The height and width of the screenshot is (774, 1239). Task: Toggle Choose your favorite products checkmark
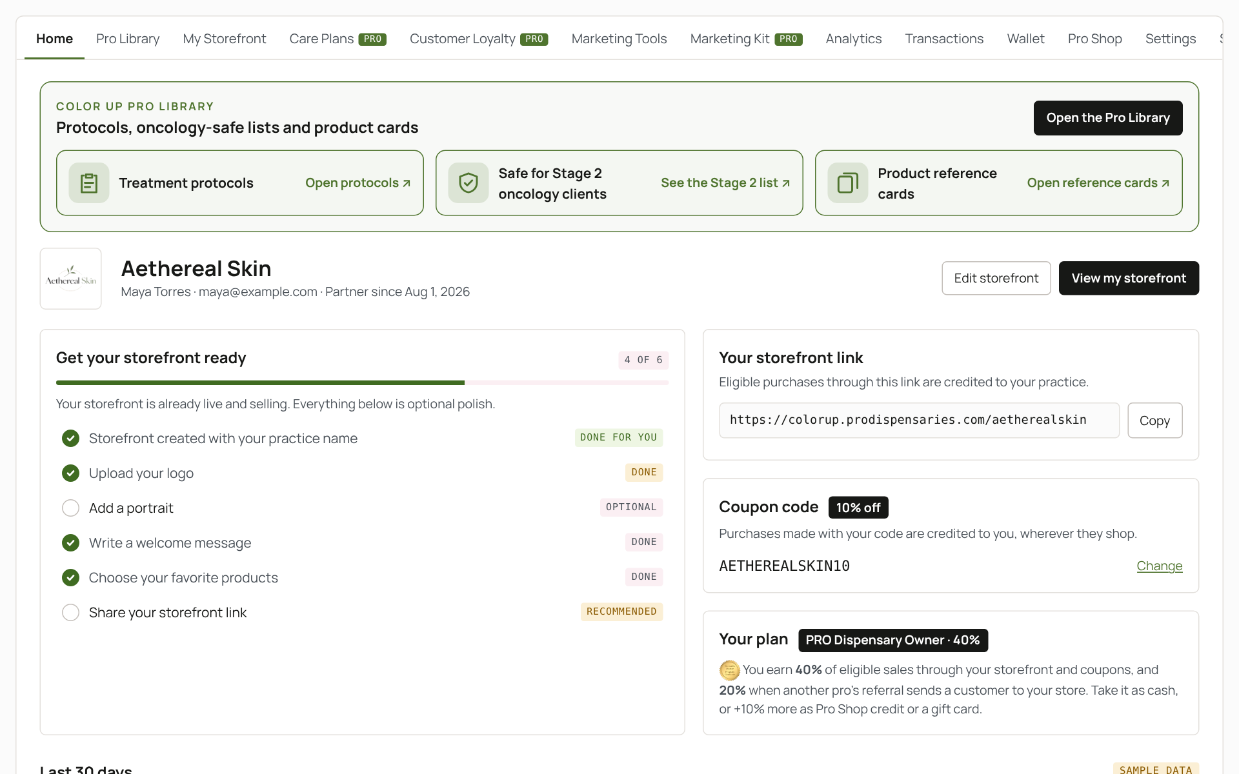point(70,578)
